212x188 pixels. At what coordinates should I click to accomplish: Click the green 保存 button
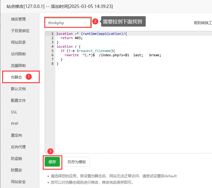(x=52, y=162)
